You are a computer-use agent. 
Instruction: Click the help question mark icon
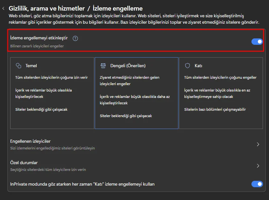click(x=75, y=38)
